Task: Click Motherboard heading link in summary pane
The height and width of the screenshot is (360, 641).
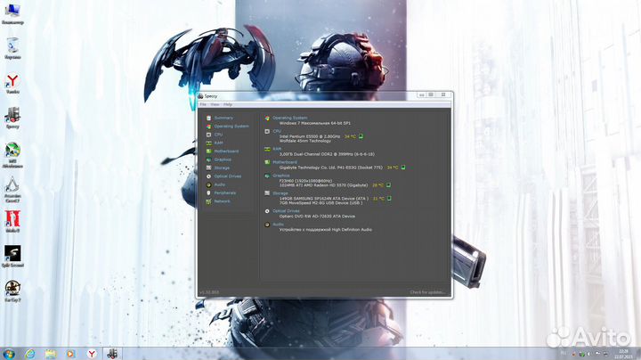Action: tap(285, 162)
